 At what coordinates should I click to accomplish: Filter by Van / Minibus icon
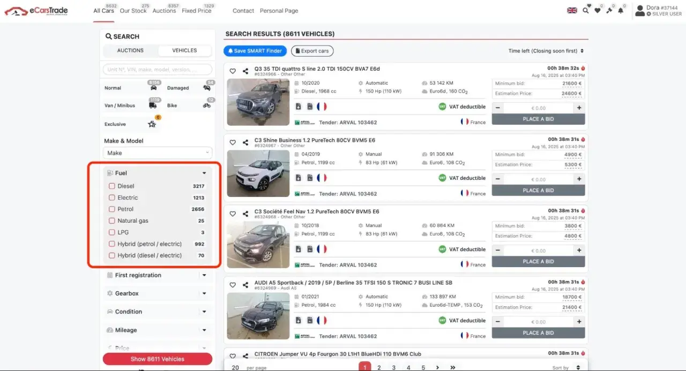pyautogui.click(x=153, y=105)
